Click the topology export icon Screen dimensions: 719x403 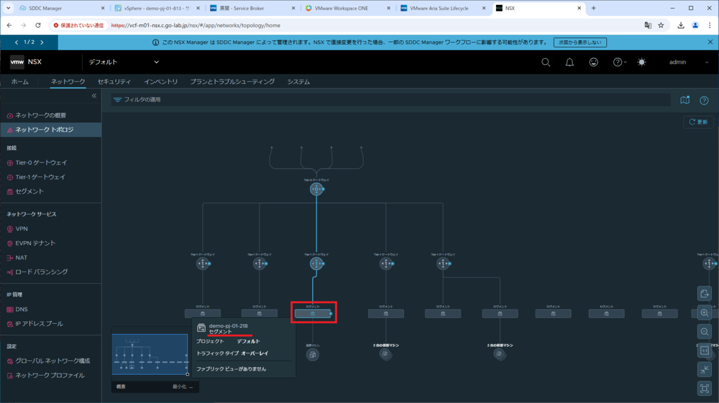[x=704, y=293]
